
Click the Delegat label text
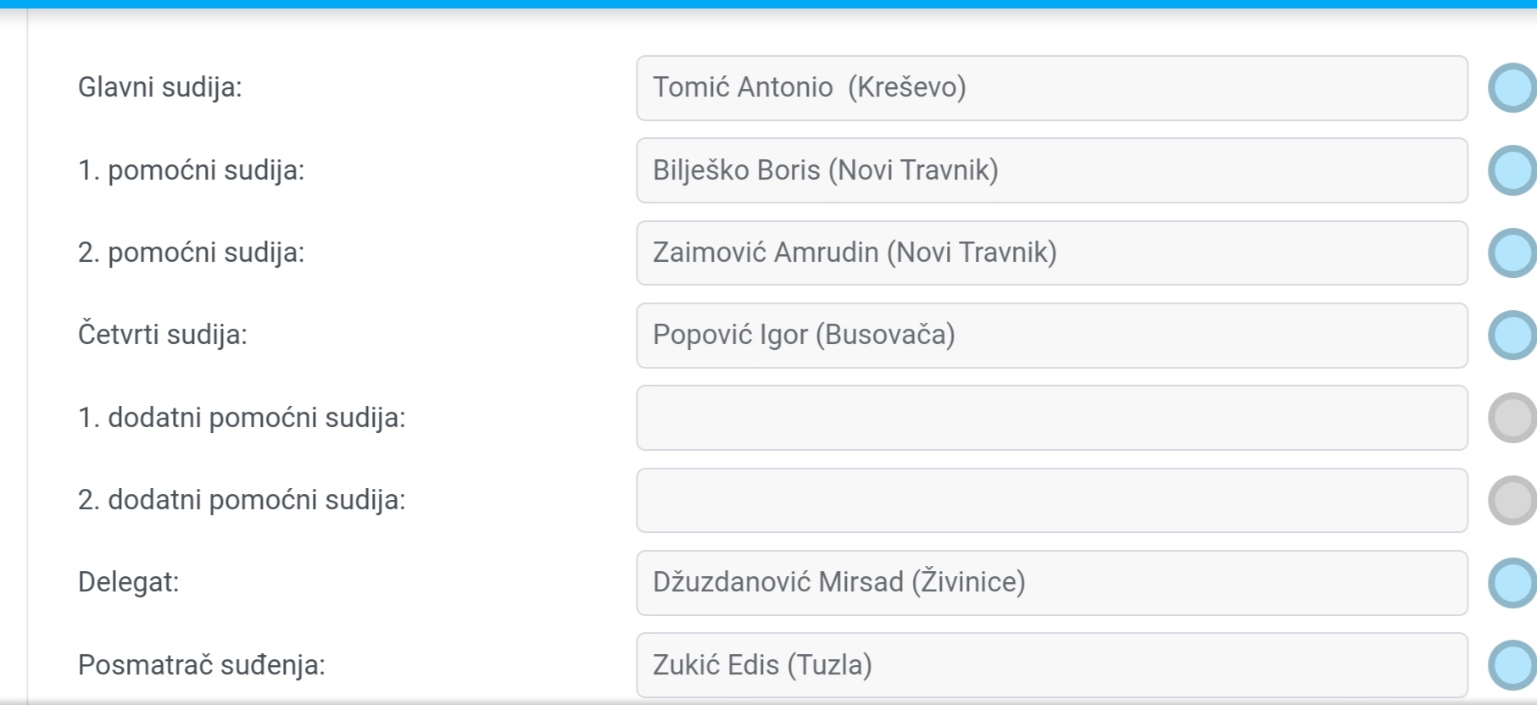click(129, 582)
